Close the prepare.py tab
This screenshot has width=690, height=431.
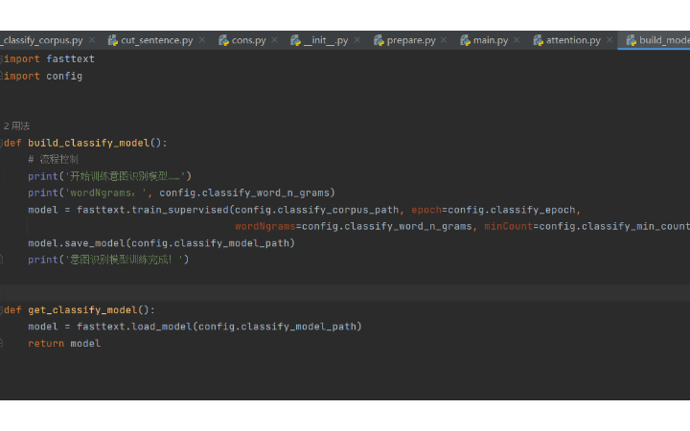tap(444, 40)
